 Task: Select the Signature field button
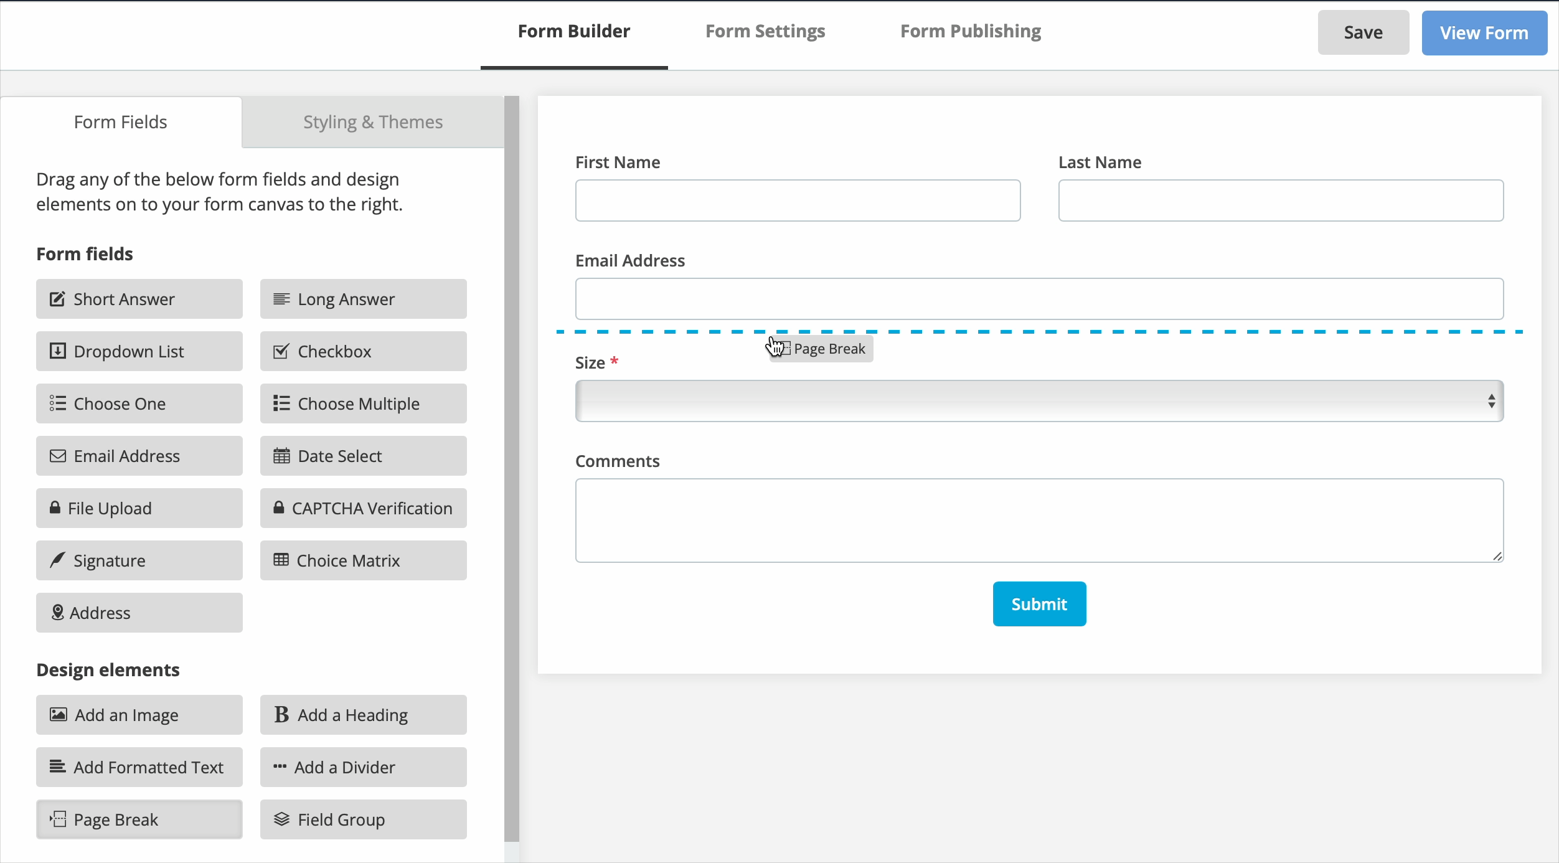point(139,560)
